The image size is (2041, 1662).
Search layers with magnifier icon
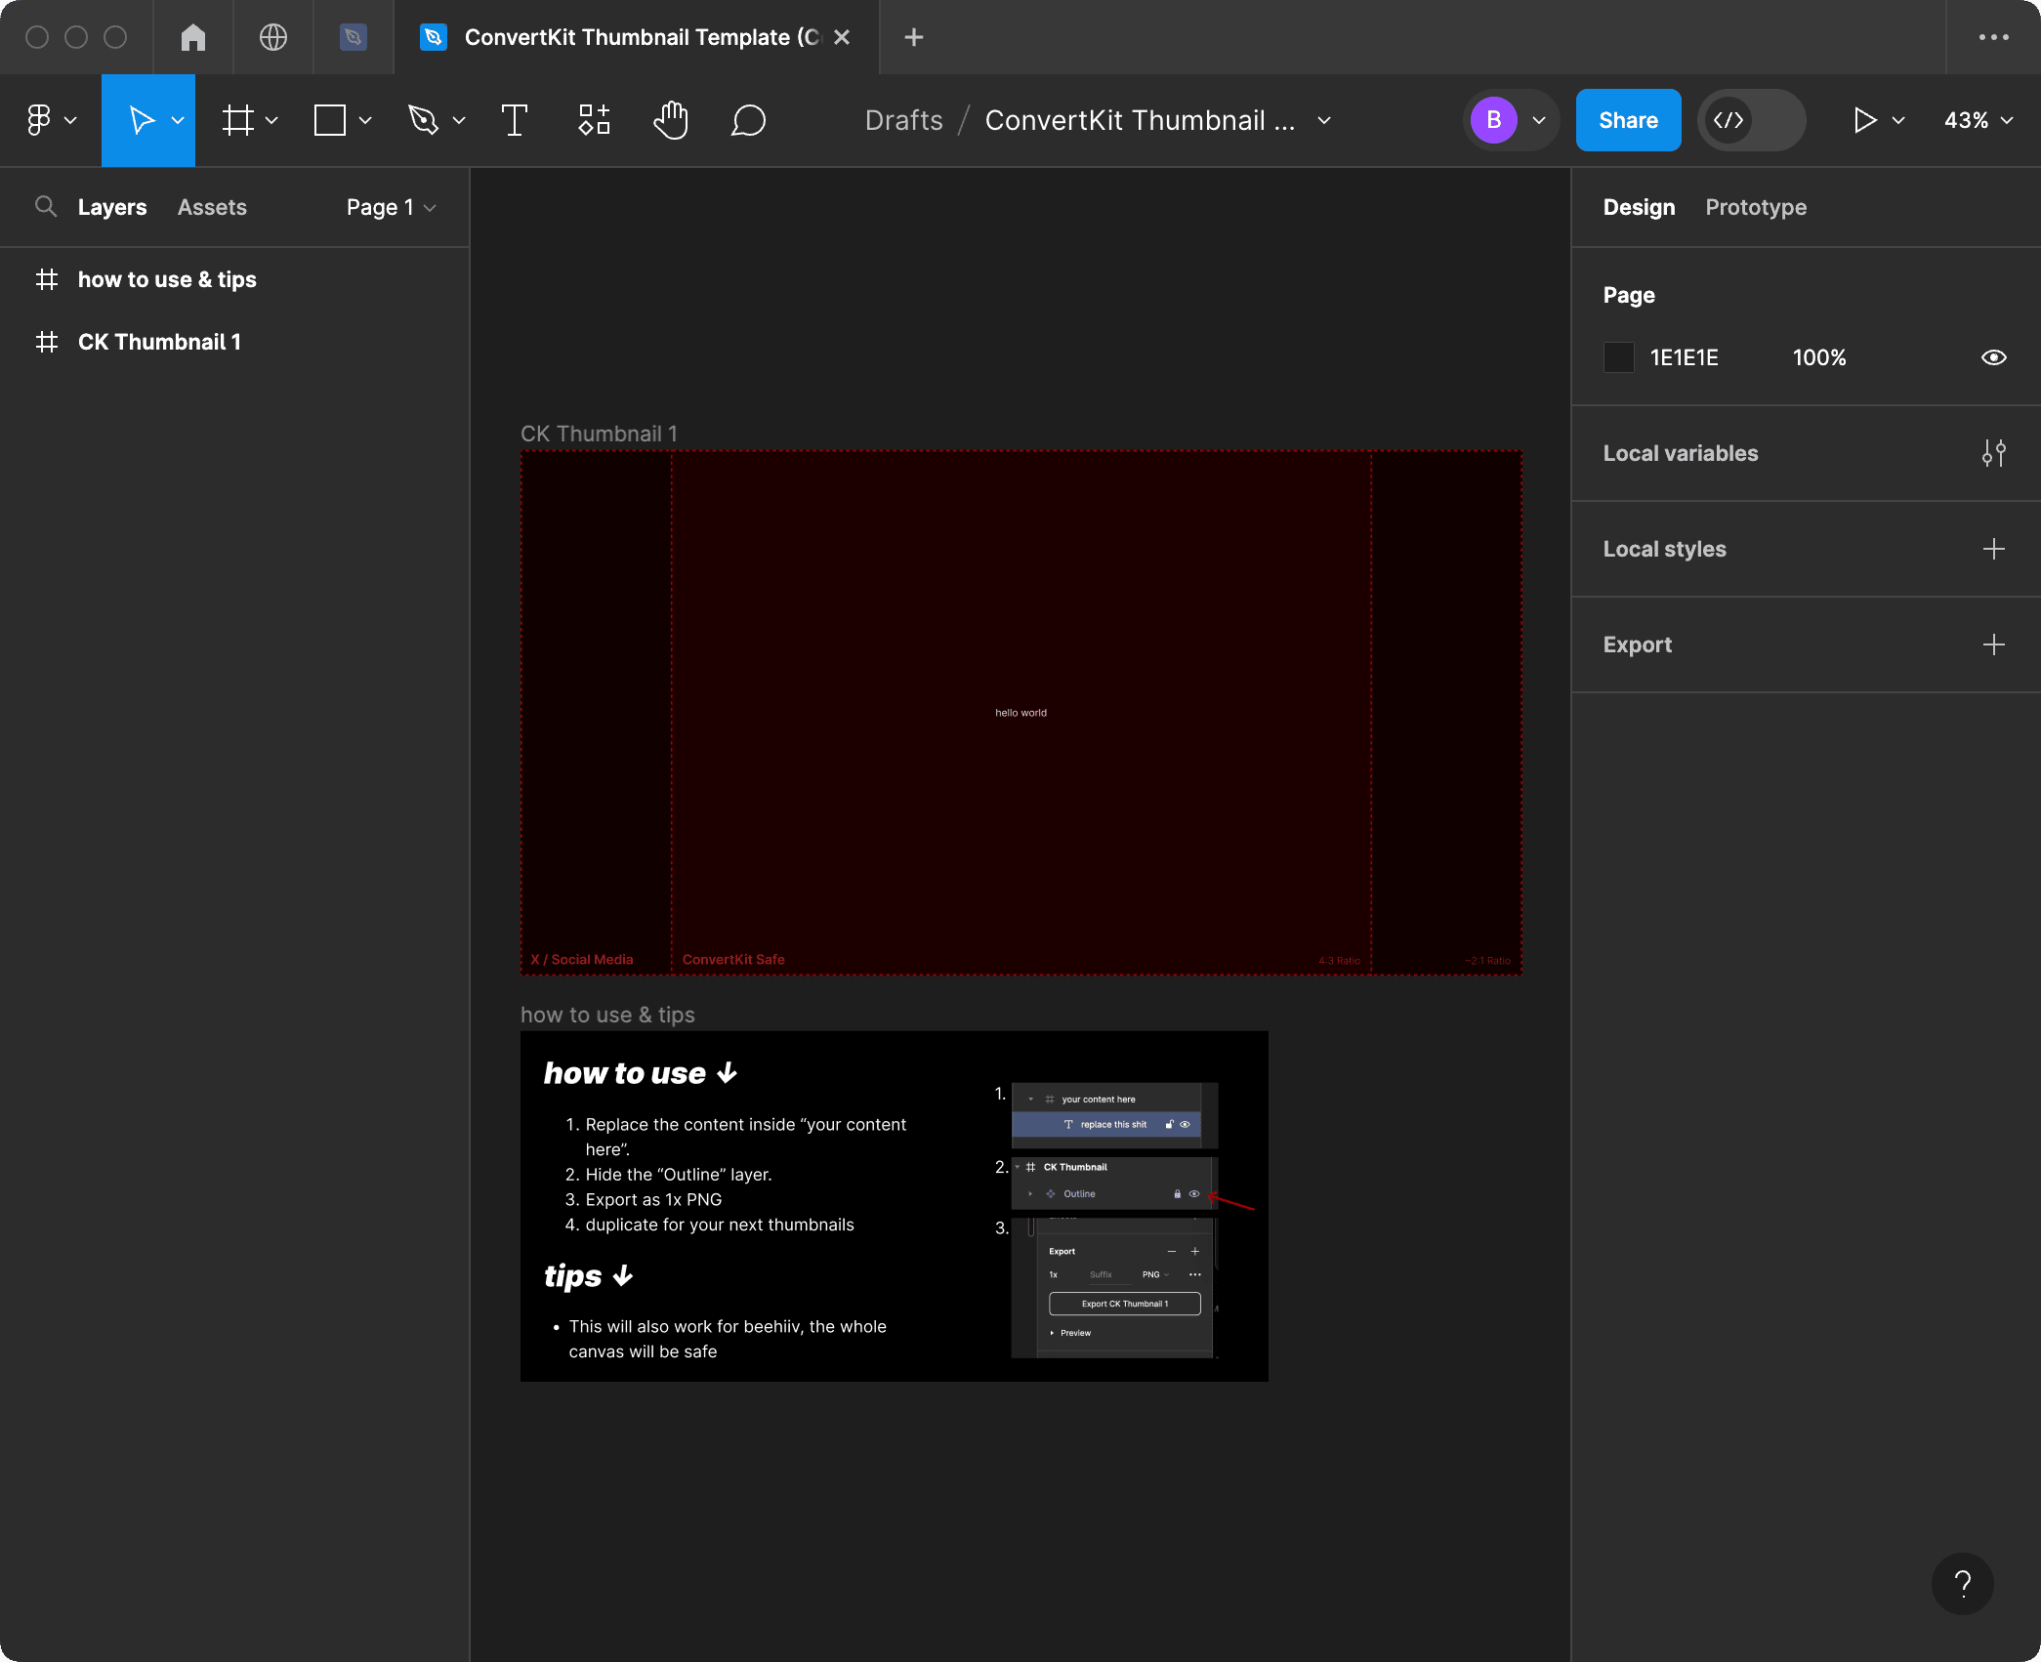pyautogui.click(x=45, y=206)
